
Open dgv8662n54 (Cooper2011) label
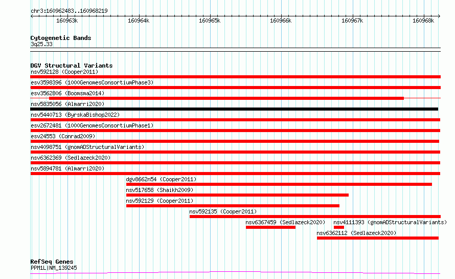click(x=161, y=179)
